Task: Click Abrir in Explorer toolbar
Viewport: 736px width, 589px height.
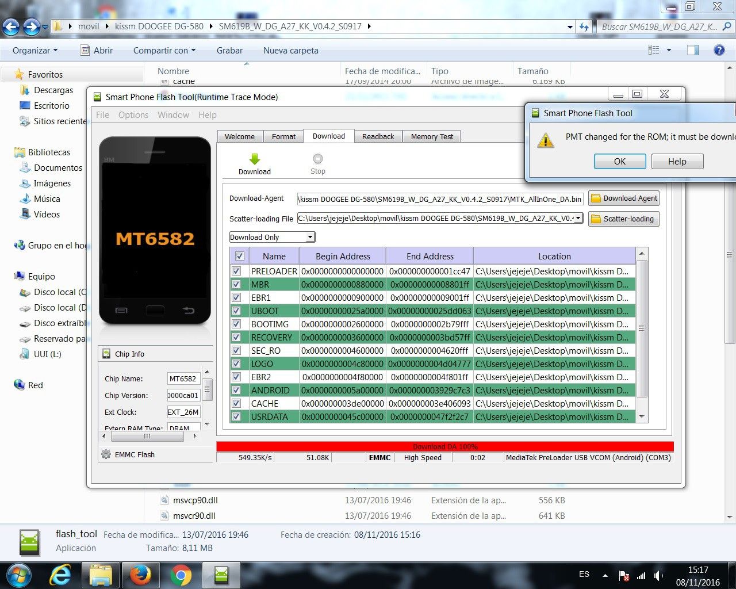Action: [x=97, y=51]
